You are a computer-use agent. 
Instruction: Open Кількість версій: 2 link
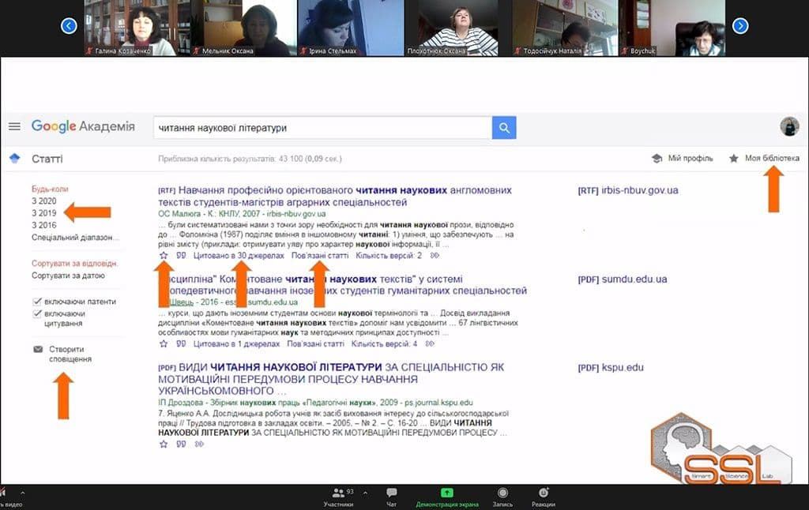pos(389,255)
